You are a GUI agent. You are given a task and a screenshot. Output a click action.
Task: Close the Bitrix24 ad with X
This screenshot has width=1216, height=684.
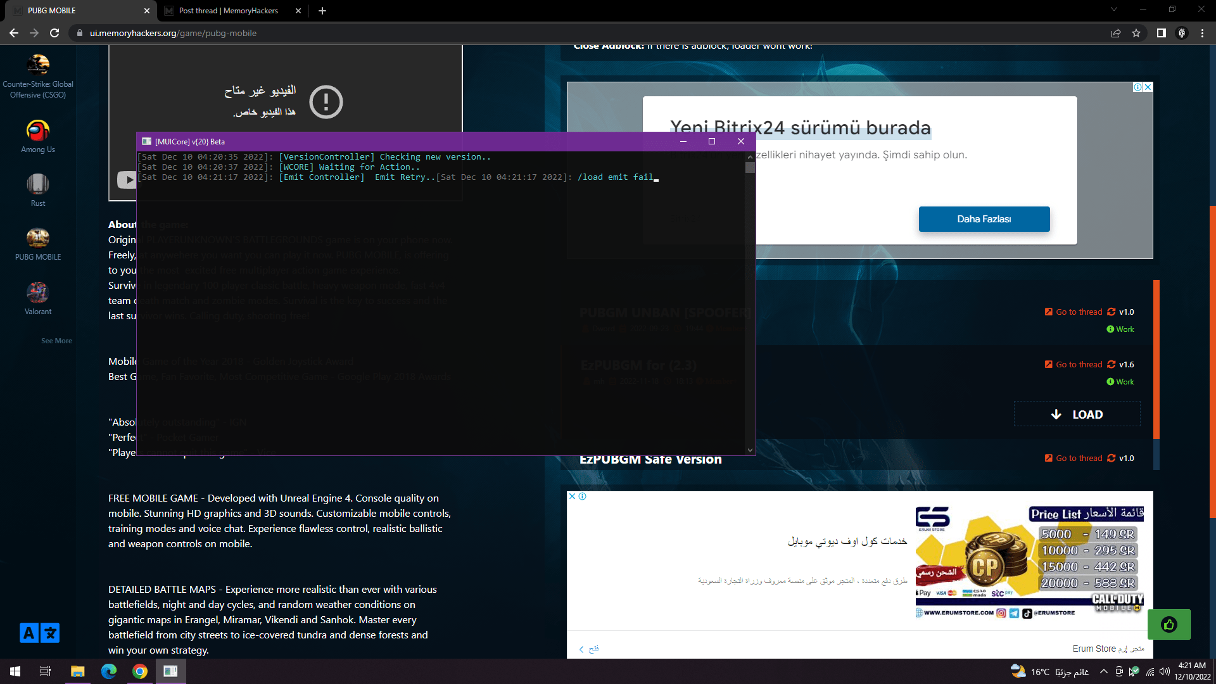1148,87
